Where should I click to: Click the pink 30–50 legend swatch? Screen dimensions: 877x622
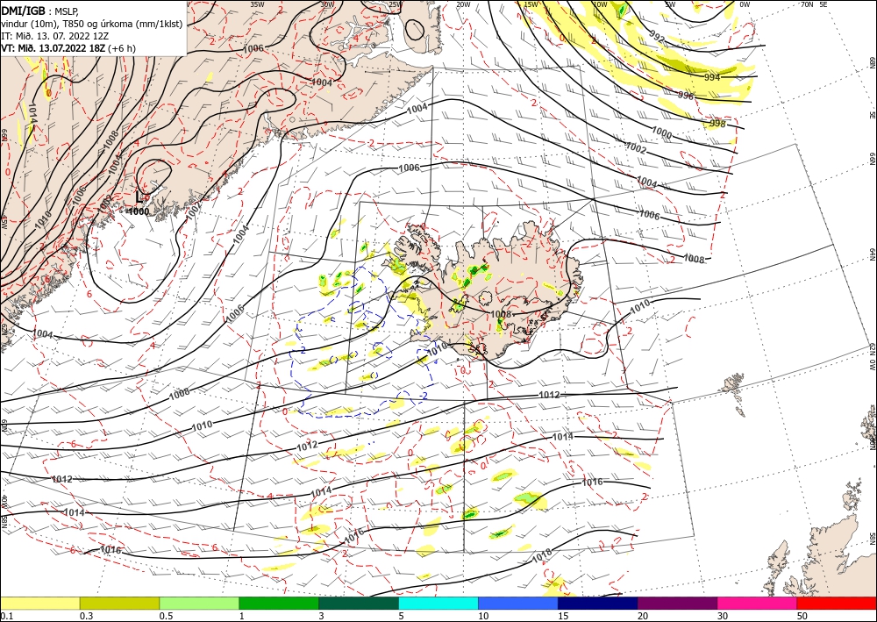(x=758, y=603)
